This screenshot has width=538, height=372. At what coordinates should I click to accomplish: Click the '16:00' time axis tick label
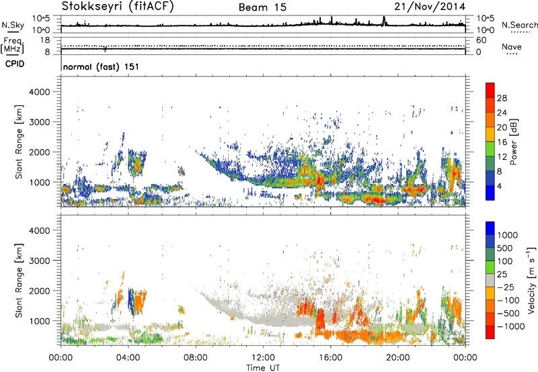[x=330, y=358]
